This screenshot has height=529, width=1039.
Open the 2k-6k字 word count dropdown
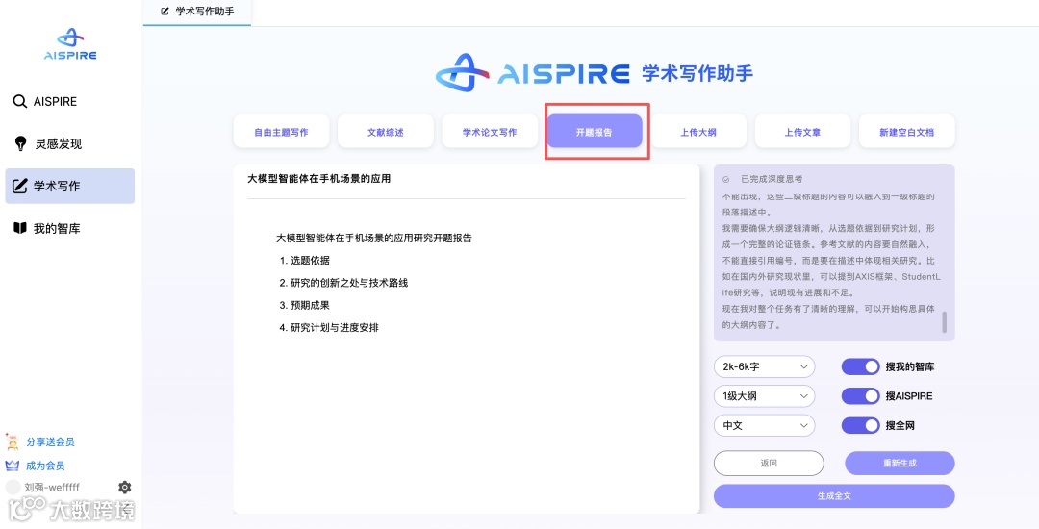(764, 366)
